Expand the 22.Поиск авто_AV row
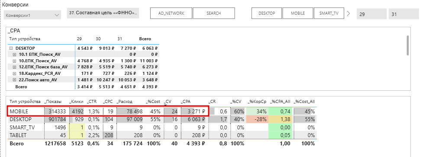The image size is (426, 157). (15, 80)
